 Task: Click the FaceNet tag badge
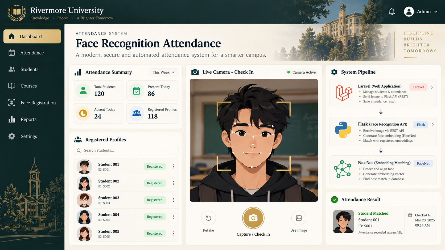point(423,164)
